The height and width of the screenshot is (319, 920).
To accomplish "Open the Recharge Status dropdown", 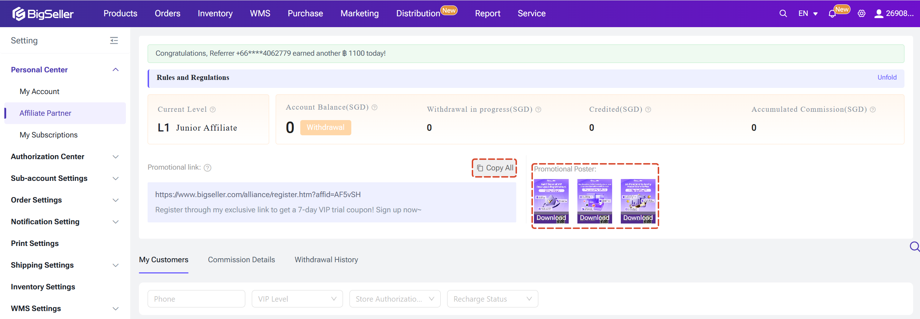I will tap(492, 299).
